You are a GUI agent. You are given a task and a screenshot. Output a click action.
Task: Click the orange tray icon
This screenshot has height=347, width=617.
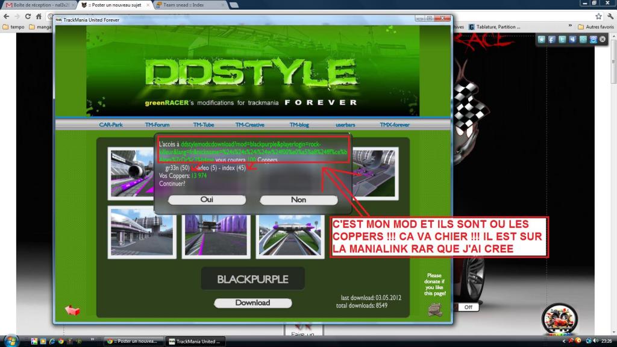(578, 341)
